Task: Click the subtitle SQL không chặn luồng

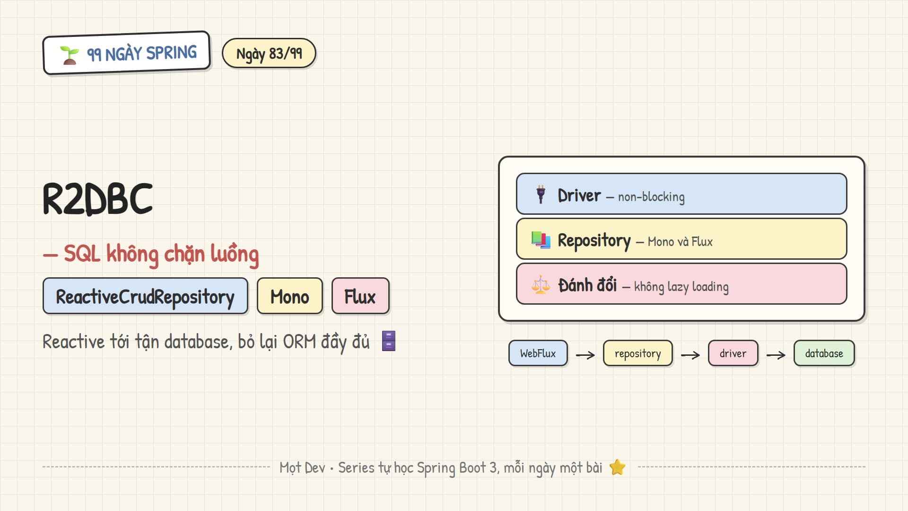Action: [x=151, y=254]
